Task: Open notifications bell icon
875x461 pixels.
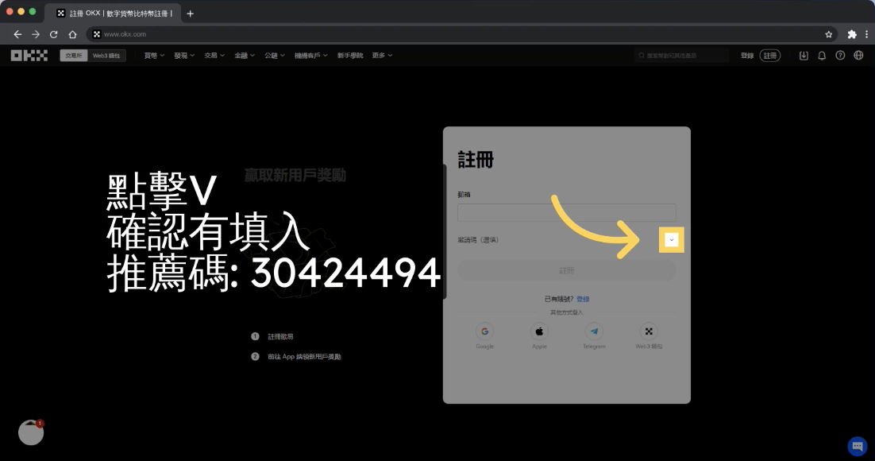Action: tap(822, 56)
